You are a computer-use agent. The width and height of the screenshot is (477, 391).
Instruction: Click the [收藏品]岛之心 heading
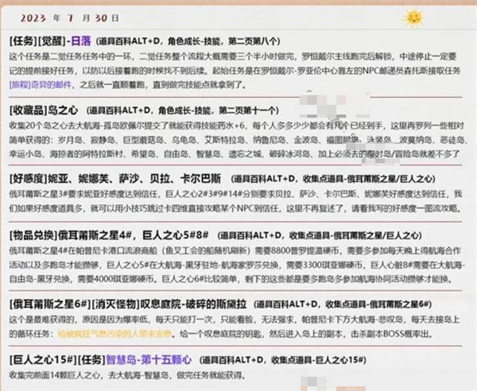point(44,110)
